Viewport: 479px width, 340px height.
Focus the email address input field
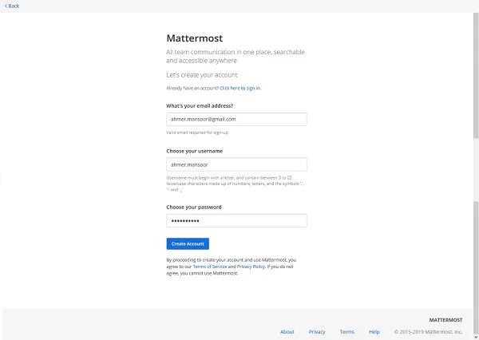point(236,119)
